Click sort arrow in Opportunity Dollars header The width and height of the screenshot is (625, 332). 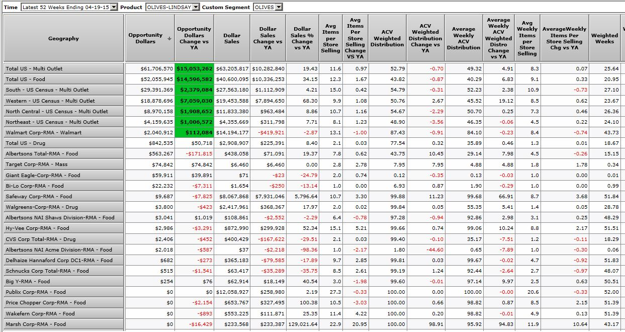pyautogui.click(x=169, y=39)
